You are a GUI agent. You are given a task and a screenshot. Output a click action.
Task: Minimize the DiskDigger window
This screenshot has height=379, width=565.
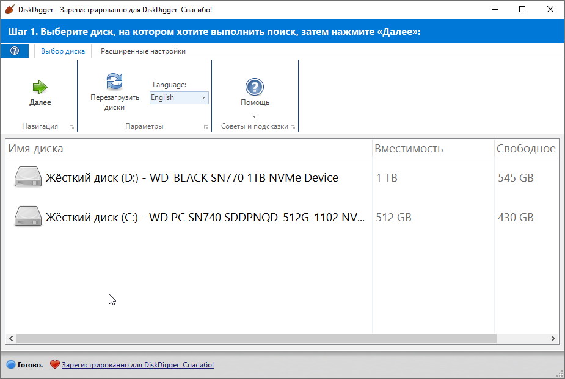(x=495, y=9)
